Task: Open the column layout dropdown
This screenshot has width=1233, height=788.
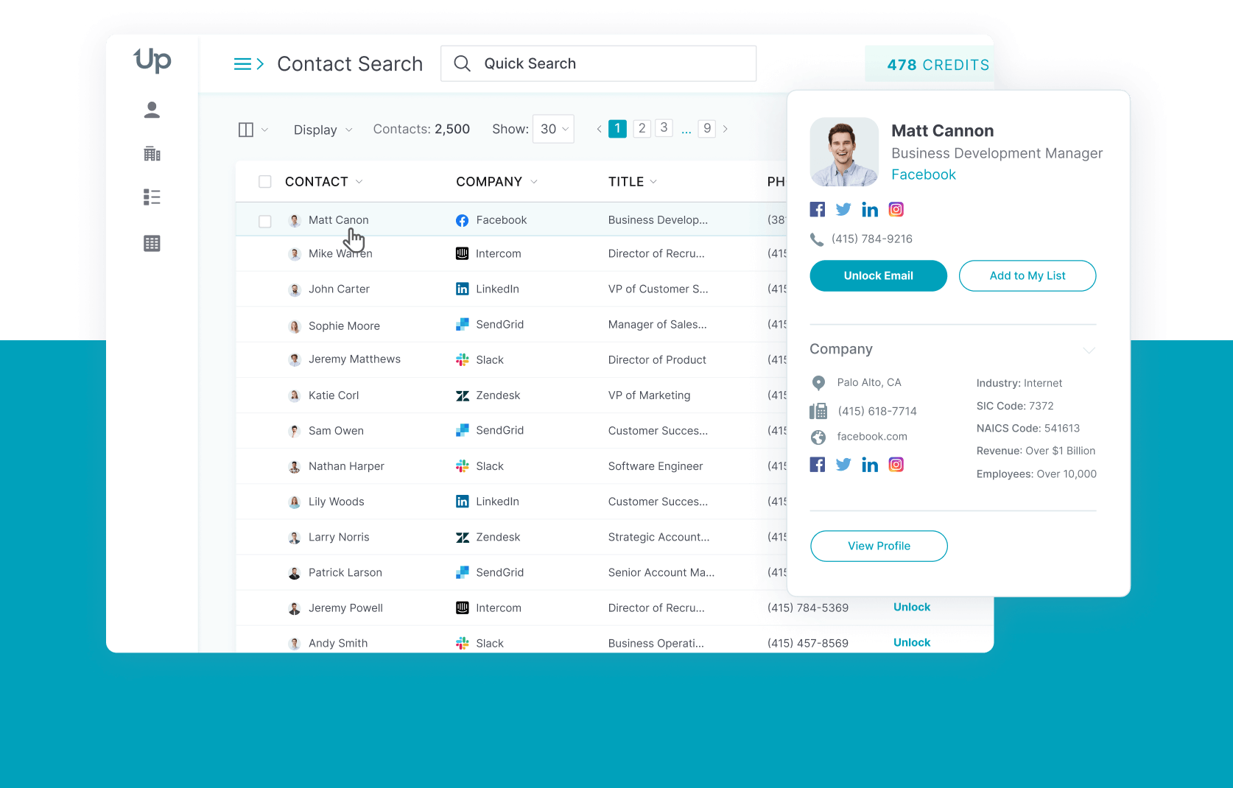Action: [253, 130]
